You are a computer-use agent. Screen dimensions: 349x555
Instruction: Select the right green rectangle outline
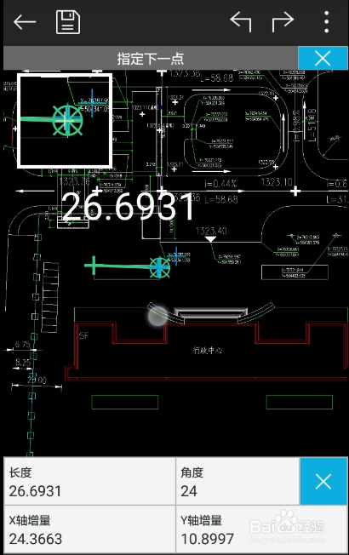pos(300,402)
